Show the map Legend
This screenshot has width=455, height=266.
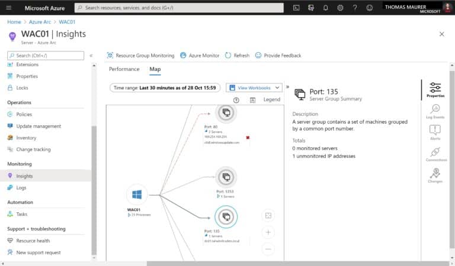(x=271, y=99)
